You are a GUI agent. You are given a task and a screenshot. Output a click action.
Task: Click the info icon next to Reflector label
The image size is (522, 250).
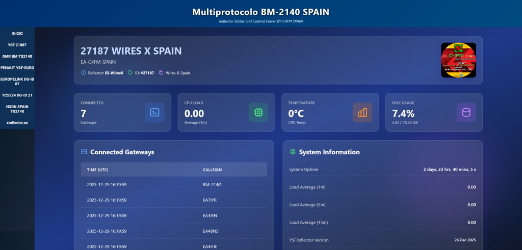(x=84, y=73)
